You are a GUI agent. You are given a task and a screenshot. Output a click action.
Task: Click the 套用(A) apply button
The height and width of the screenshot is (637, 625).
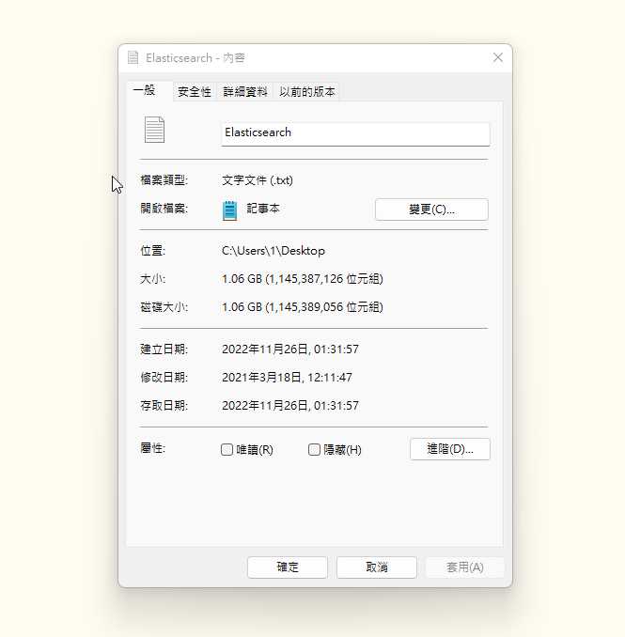(465, 567)
